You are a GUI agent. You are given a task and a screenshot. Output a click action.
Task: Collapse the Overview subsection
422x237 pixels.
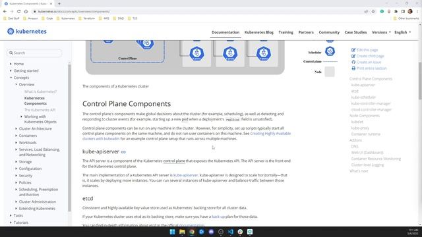16,85
